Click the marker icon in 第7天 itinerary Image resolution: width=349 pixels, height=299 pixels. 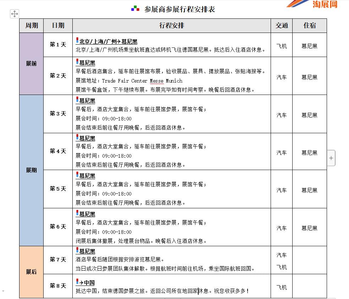77,250
